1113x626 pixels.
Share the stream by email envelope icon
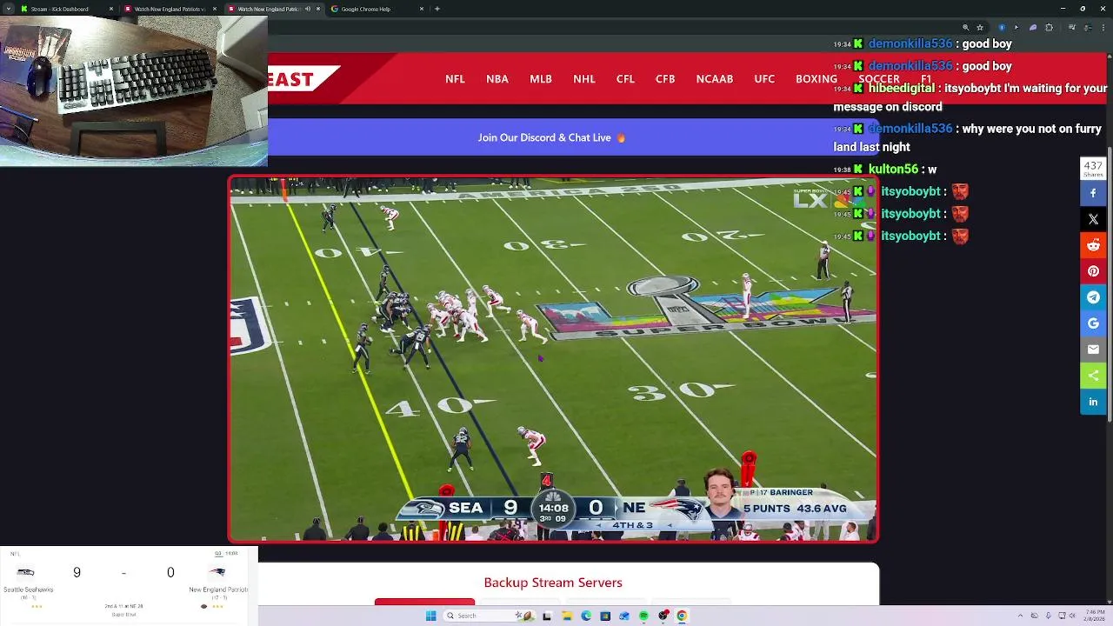point(1093,350)
